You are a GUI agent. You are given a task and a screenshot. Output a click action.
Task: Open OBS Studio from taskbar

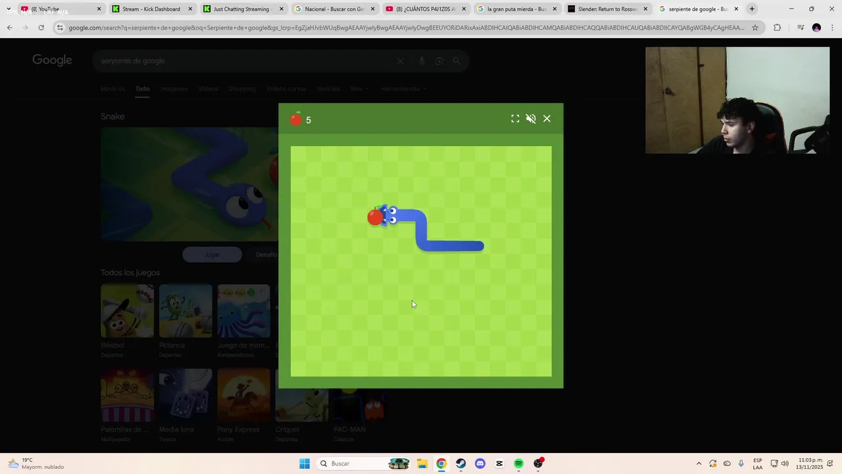click(538, 463)
